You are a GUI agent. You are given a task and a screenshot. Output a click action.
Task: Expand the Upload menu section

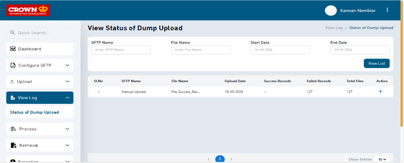click(67, 82)
